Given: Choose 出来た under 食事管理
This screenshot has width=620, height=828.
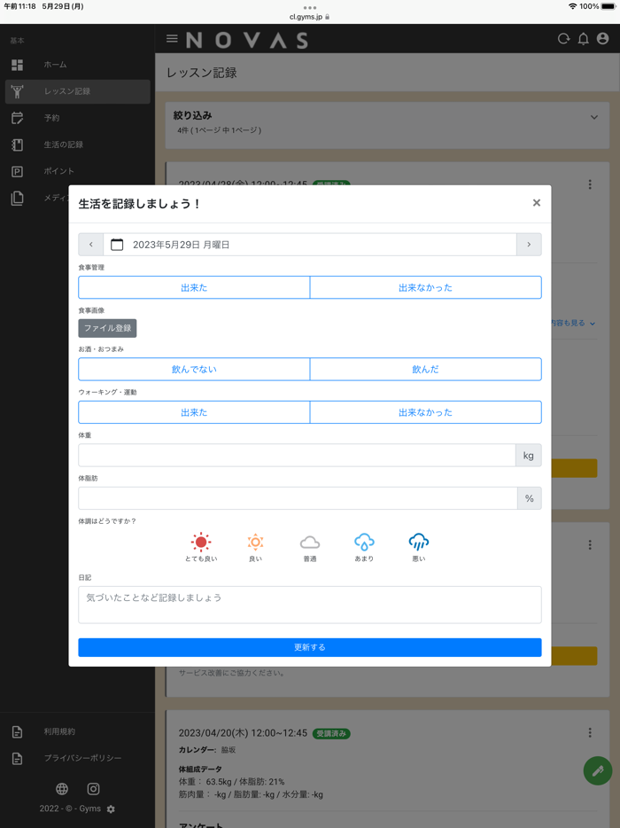Looking at the screenshot, I should 194,287.
